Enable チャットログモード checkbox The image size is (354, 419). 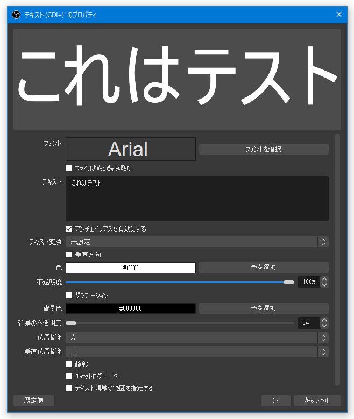pyautogui.click(x=69, y=376)
